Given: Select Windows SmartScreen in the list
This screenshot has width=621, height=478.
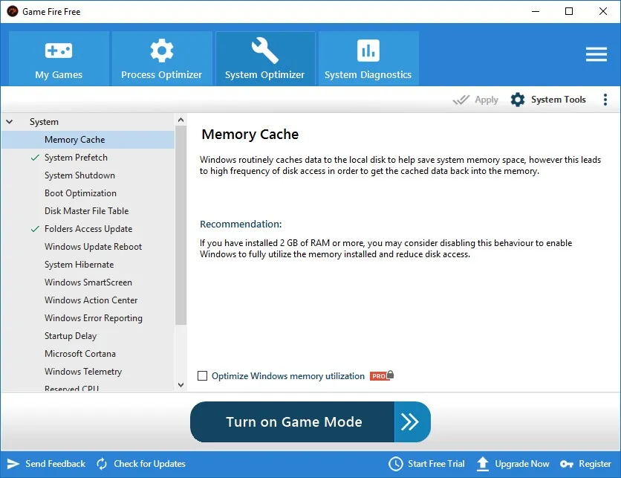Looking at the screenshot, I should point(88,282).
